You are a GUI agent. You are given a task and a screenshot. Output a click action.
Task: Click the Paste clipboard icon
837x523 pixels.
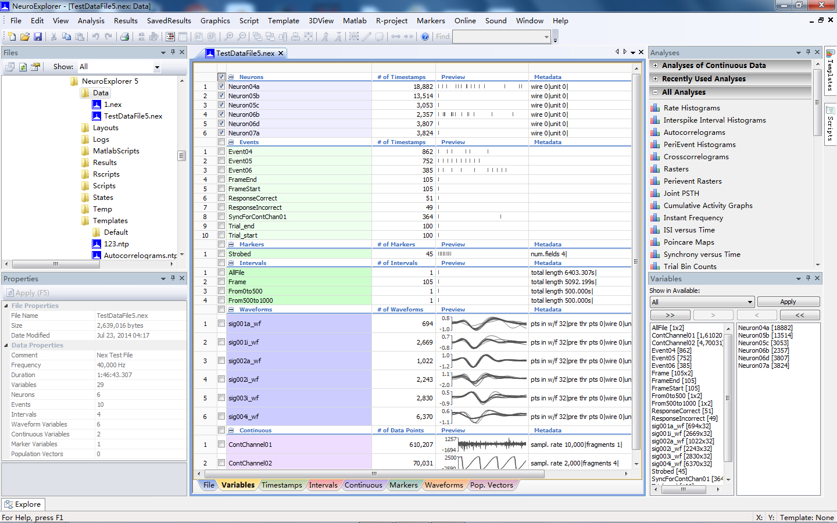[80, 37]
